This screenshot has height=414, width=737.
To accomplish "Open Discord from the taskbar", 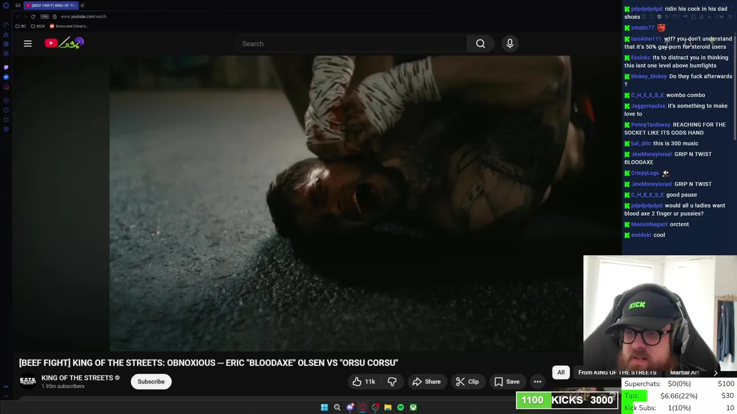I will [350, 407].
